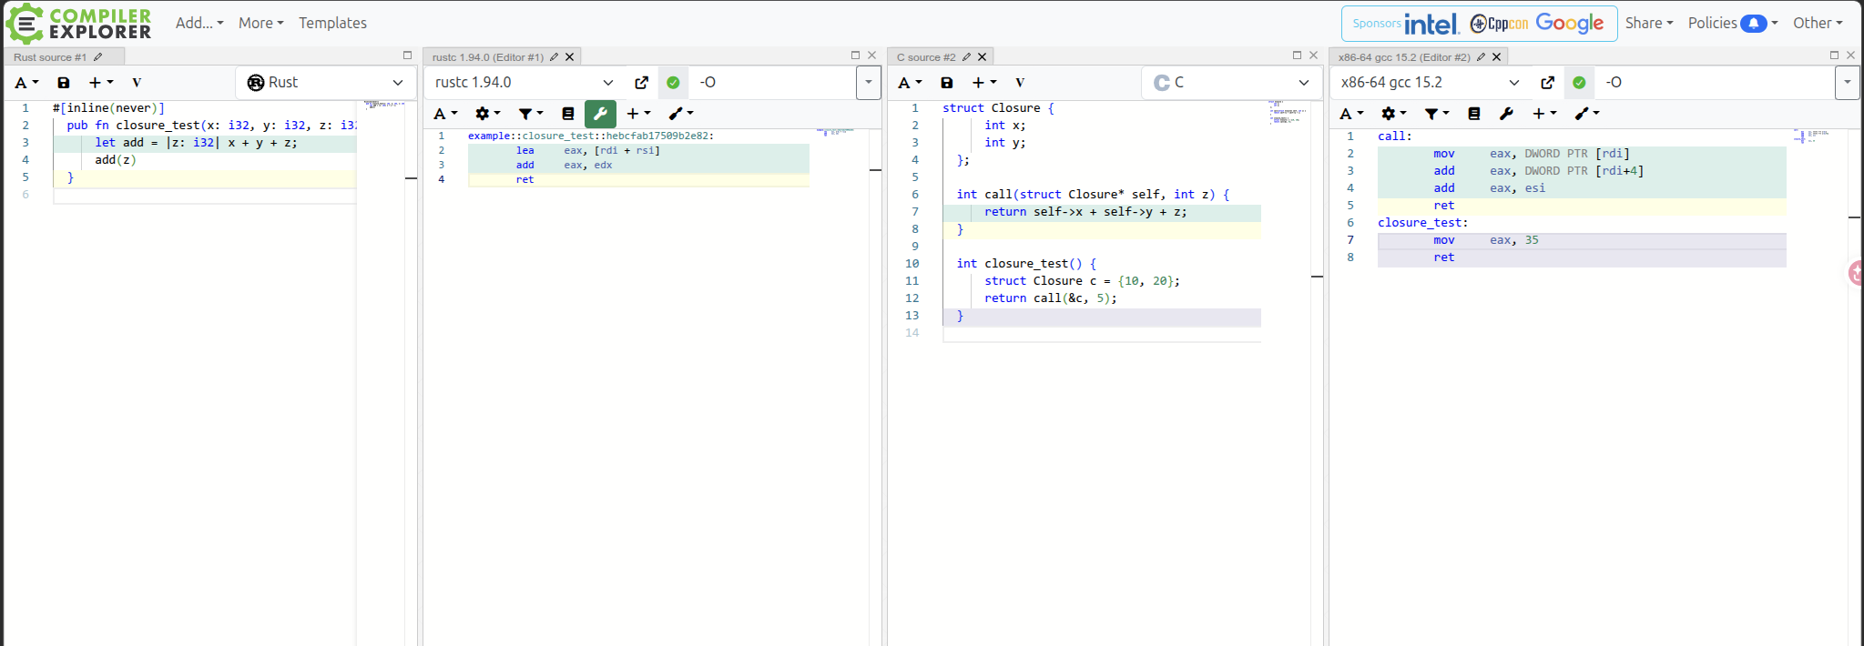Open the Rust language selector

(326, 83)
